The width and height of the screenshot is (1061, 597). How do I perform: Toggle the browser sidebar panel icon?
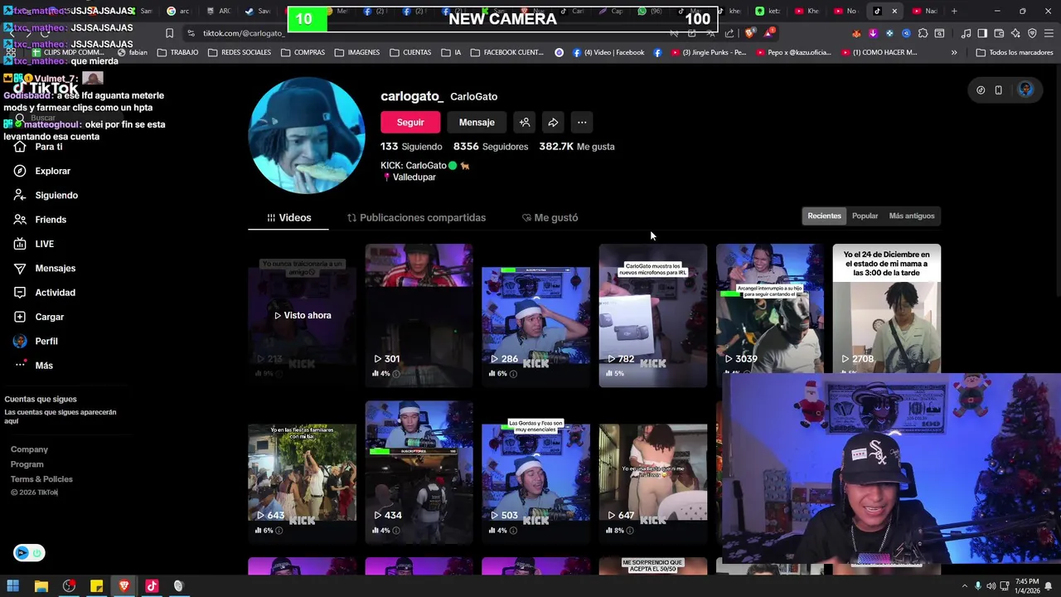(982, 33)
